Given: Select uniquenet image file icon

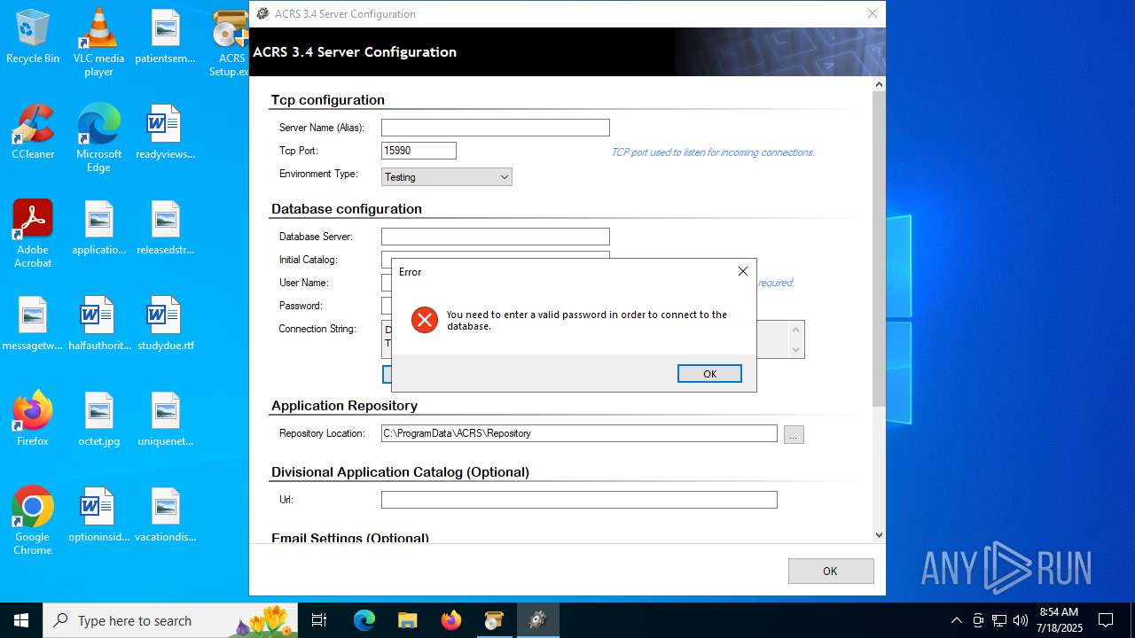Looking at the screenshot, I should (x=165, y=419).
